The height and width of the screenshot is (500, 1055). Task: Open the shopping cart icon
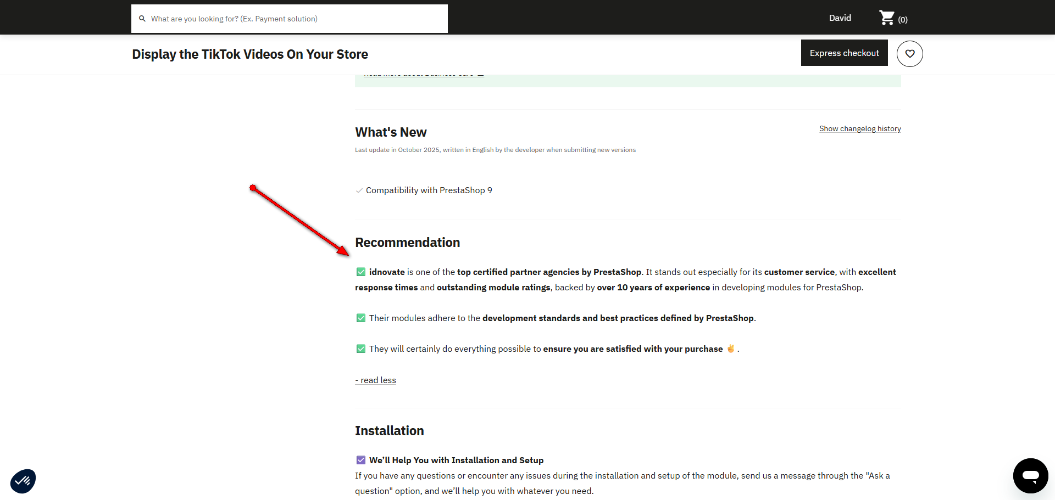point(886,18)
